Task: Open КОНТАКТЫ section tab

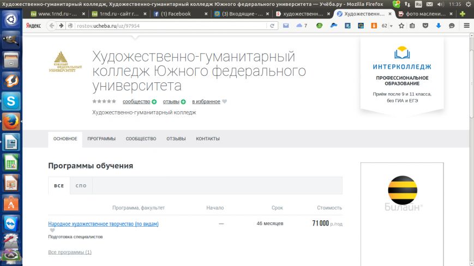Action: [208, 139]
